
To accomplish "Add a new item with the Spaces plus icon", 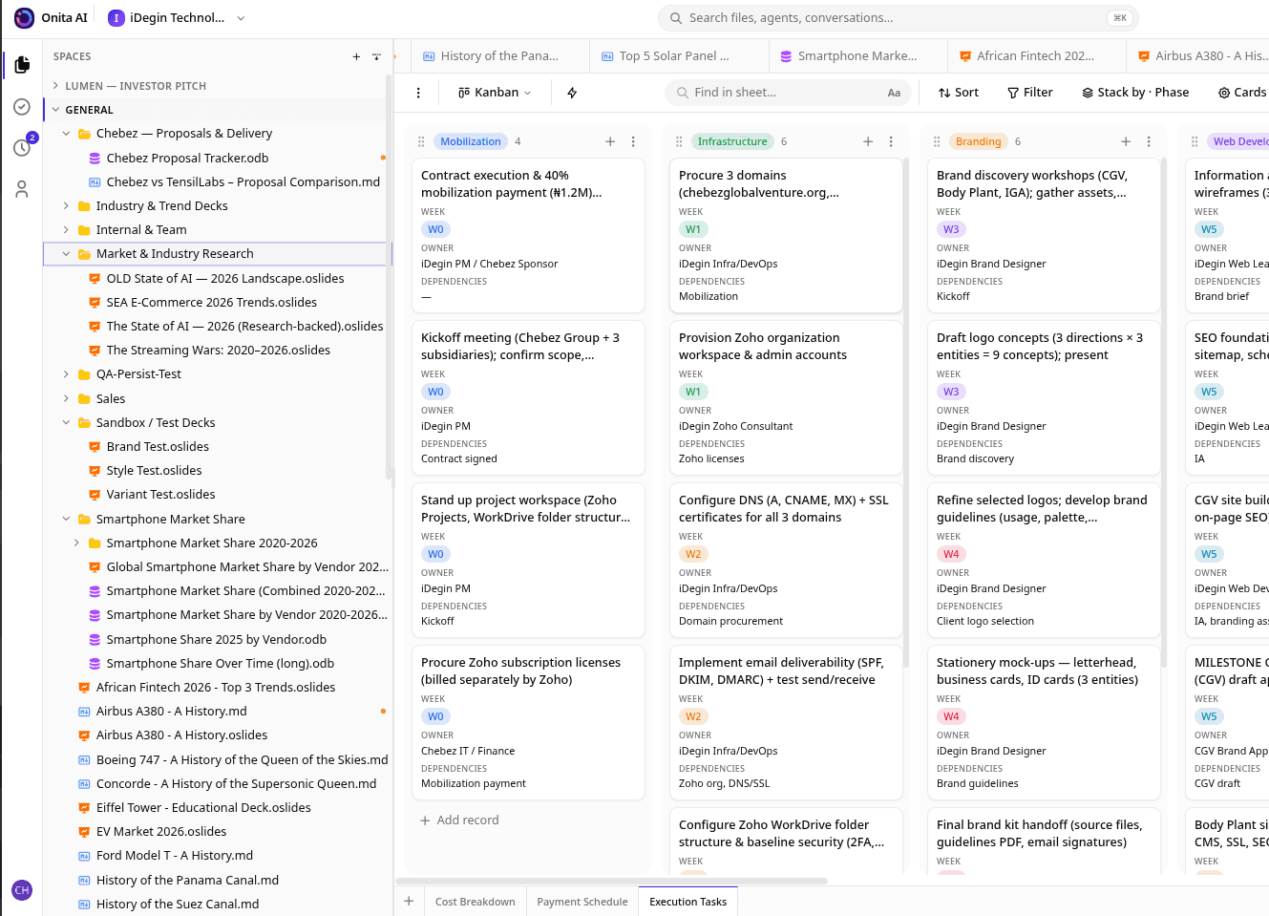I will point(356,57).
